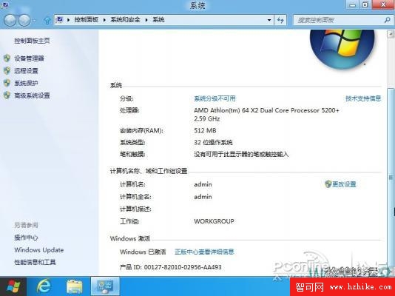395x296 pixels.
Task: Click shield icon next to 远程设置
Action: pos(7,71)
